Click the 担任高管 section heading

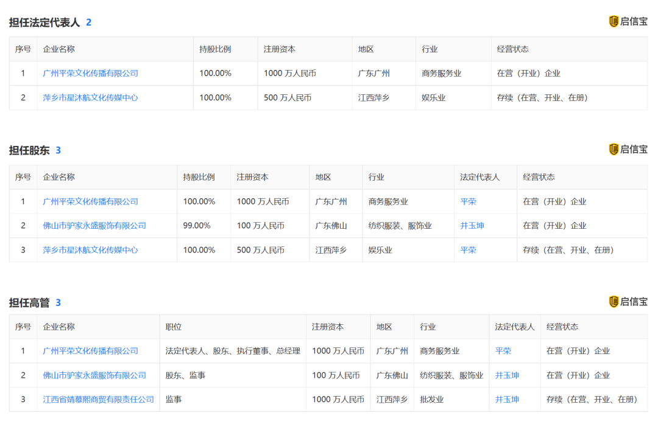point(29,303)
